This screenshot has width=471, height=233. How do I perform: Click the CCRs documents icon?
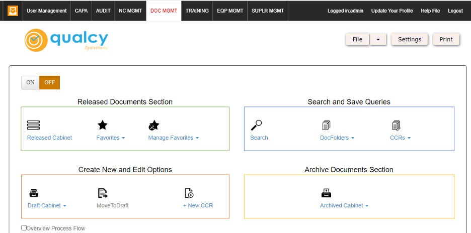[x=396, y=125]
